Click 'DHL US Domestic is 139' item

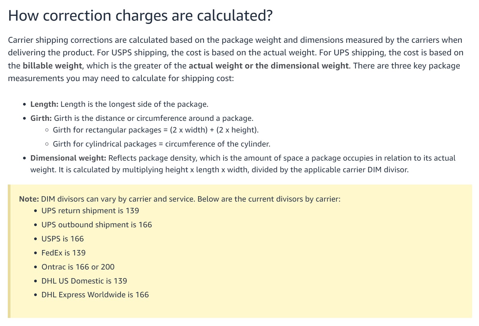(84, 281)
